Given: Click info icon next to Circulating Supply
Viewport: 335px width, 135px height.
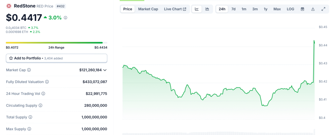Looking at the screenshot, I should (x=40, y=105).
